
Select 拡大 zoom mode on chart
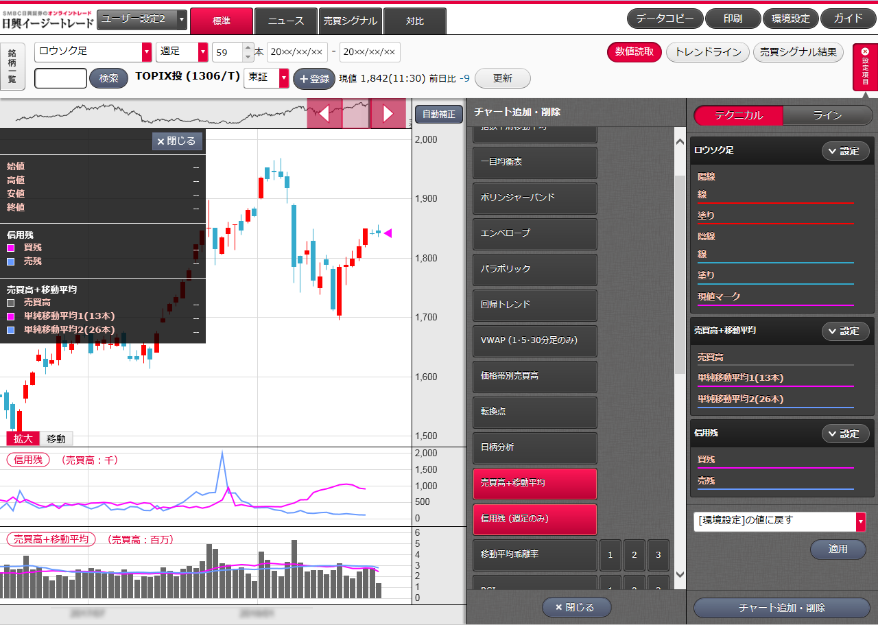point(23,439)
